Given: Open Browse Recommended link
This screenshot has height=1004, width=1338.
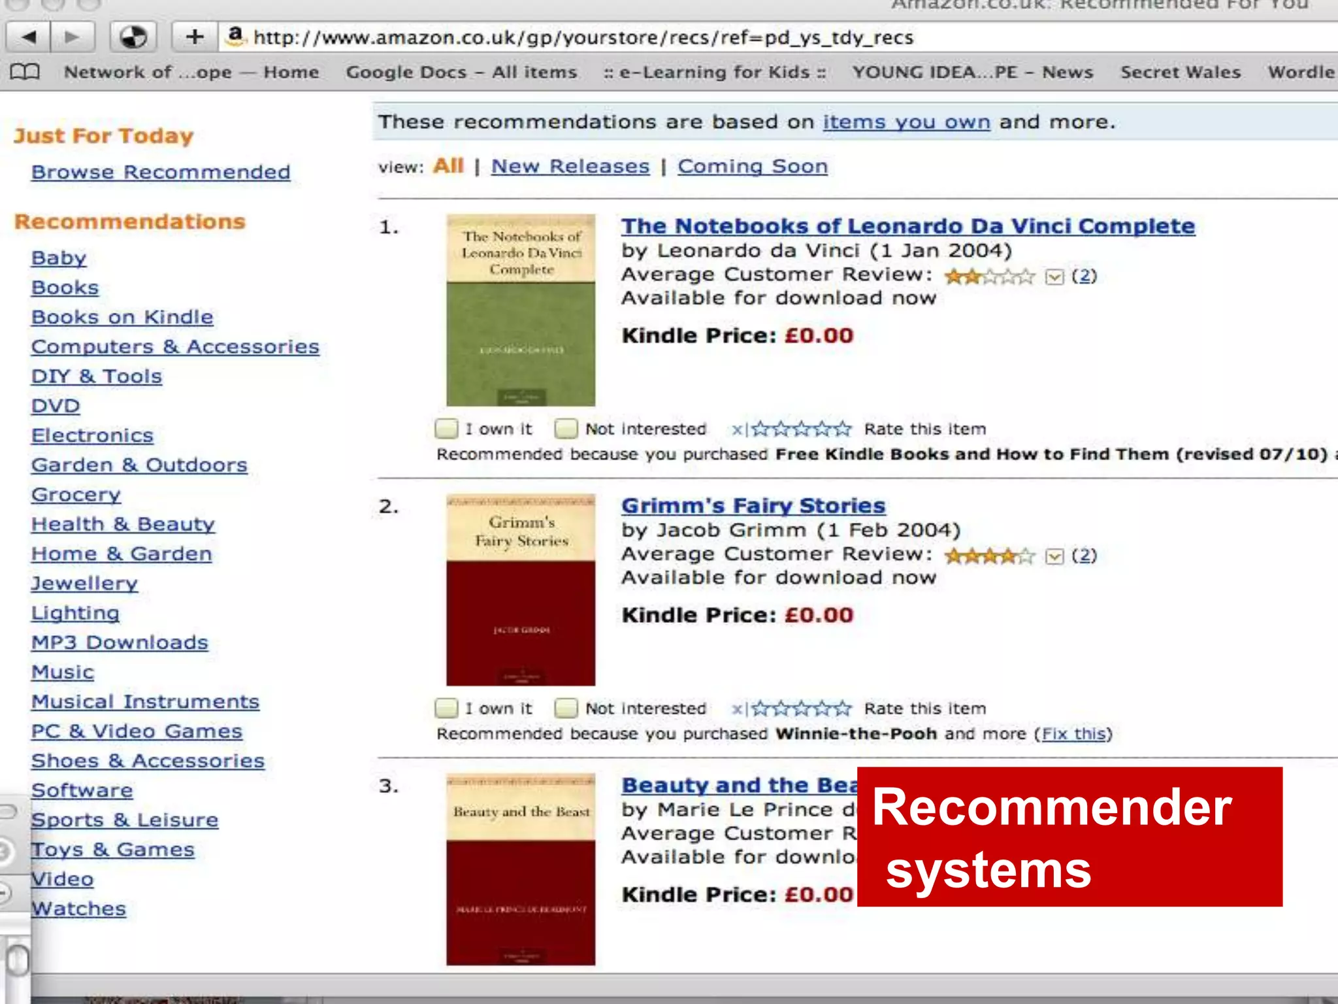Looking at the screenshot, I should pos(161,172).
